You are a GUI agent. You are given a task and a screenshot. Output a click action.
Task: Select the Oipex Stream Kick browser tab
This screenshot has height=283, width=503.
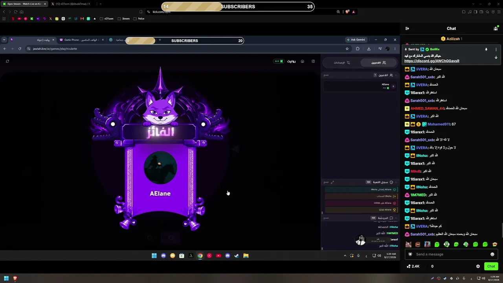(x=25, y=4)
